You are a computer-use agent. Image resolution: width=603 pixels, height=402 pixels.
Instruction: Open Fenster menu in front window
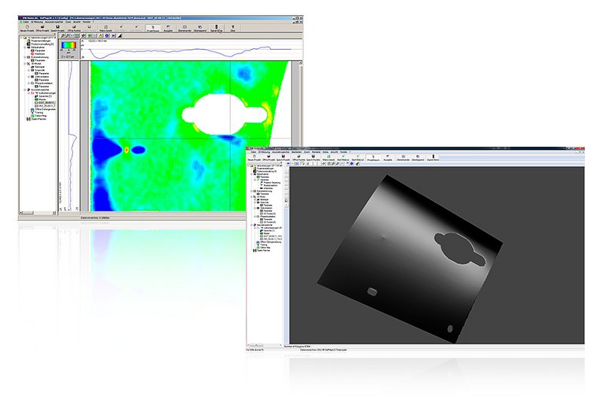pyautogui.click(x=344, y=152)
